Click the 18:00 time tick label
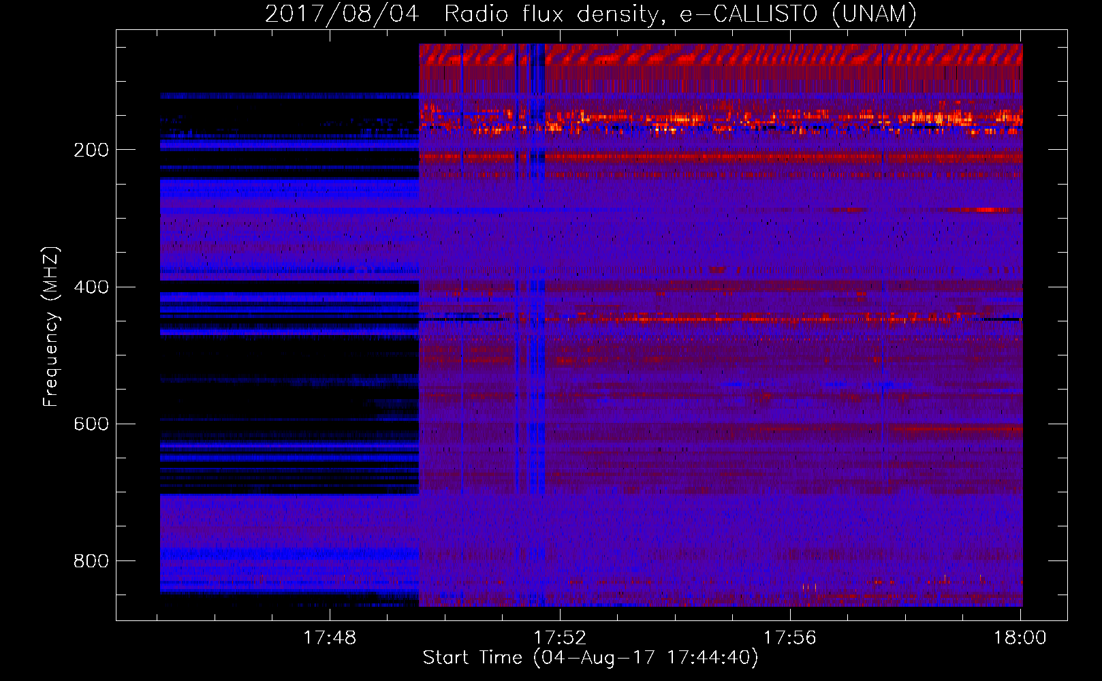The height and width of the screenshot is (681, 1102). point(1020,637)
